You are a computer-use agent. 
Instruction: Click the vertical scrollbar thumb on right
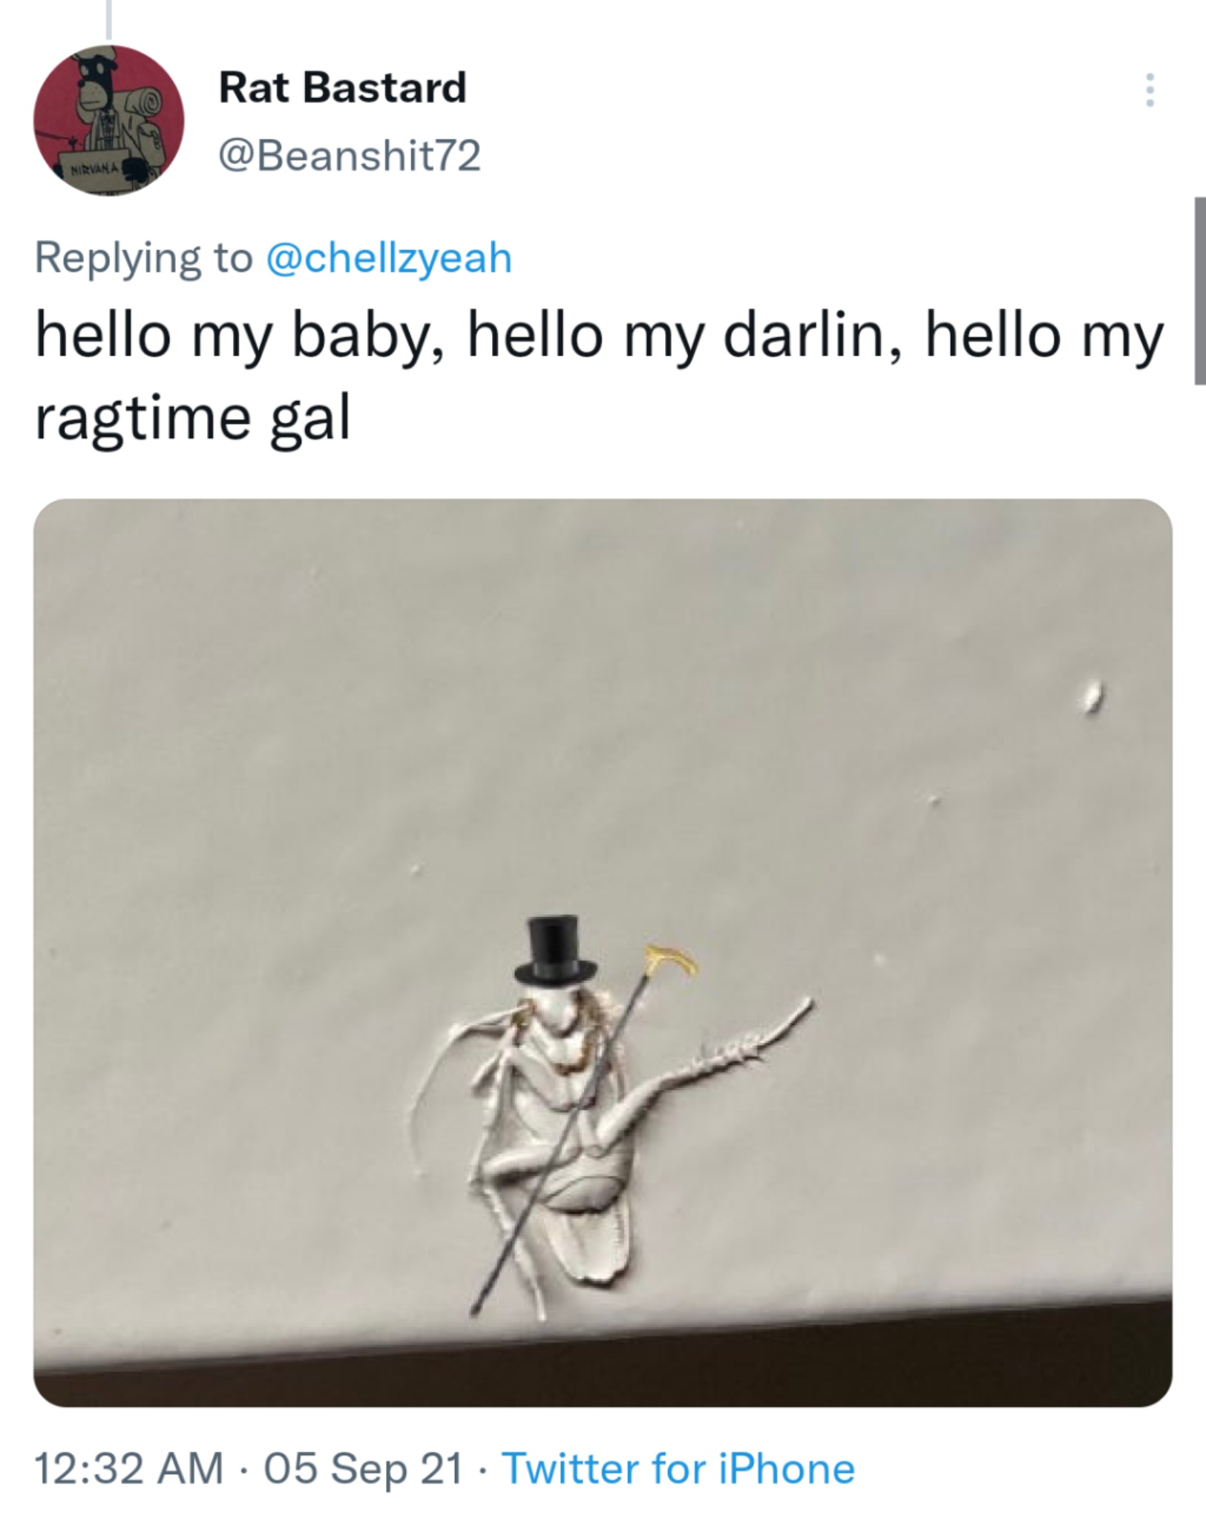pos(1199,290)
